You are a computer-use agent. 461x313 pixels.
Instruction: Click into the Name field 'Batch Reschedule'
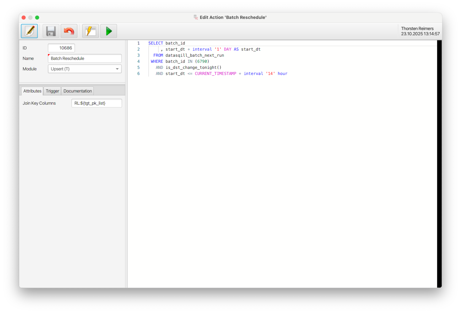(x=84, y=58)
